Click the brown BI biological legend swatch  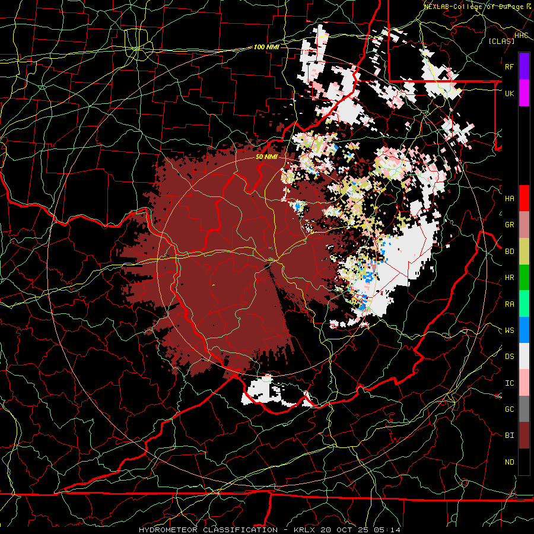pos(524,436)
